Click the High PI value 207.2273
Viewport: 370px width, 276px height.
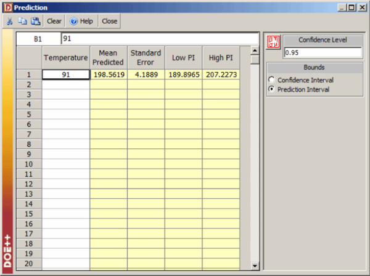point(221,75)
